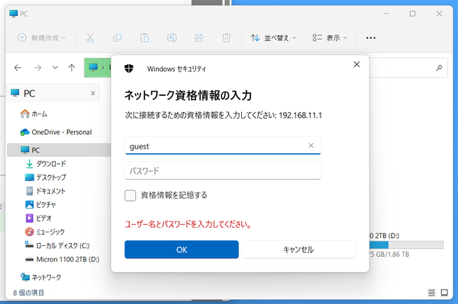Click the Rename icon in toolbar
Image resolution: width=458 pixels, height=304 pixels.
[x=172, y=38]
